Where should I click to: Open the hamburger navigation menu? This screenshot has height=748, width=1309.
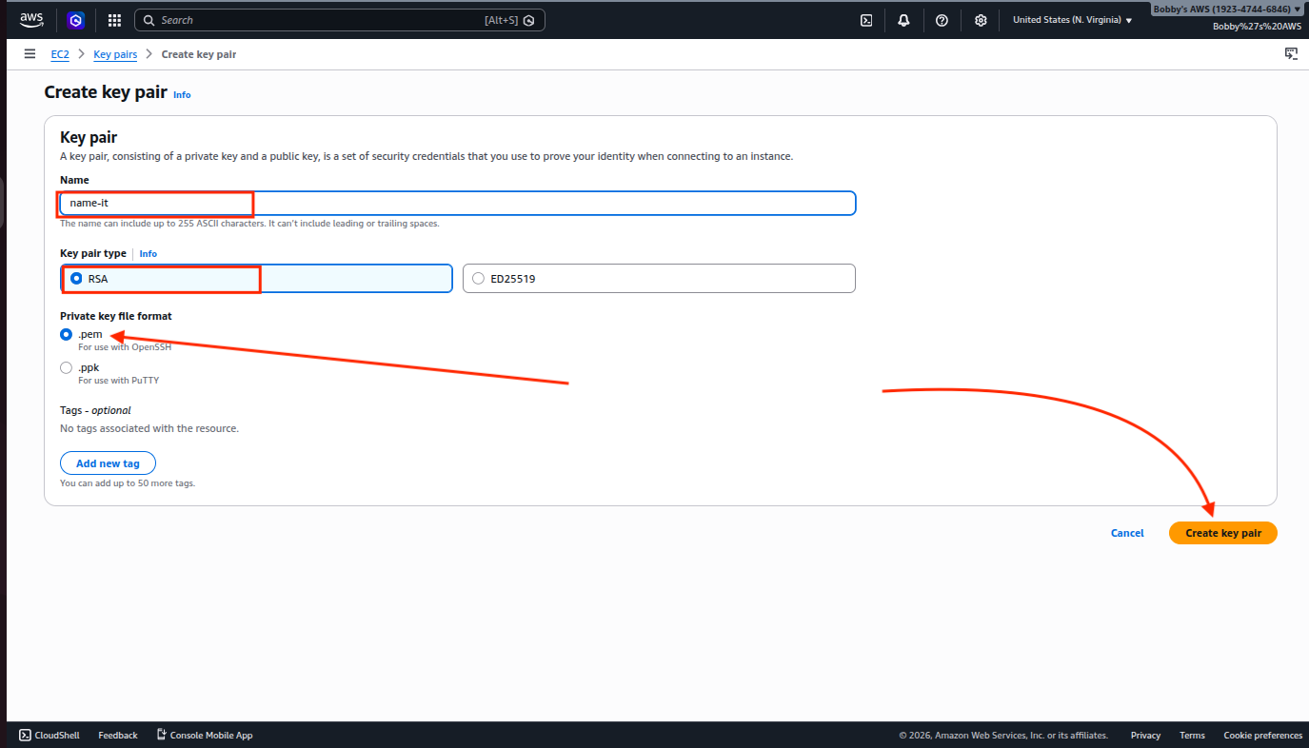(x=30, y=54)
